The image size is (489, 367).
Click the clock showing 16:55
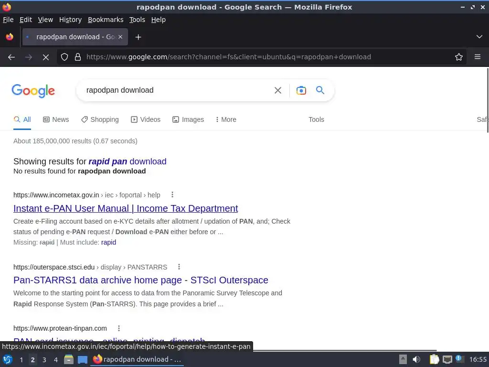tap(478, 359)
